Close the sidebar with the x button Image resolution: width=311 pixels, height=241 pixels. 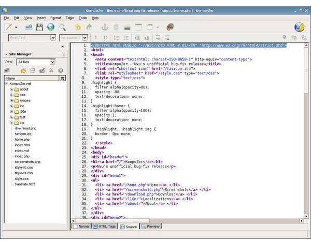tap(63, 47)
